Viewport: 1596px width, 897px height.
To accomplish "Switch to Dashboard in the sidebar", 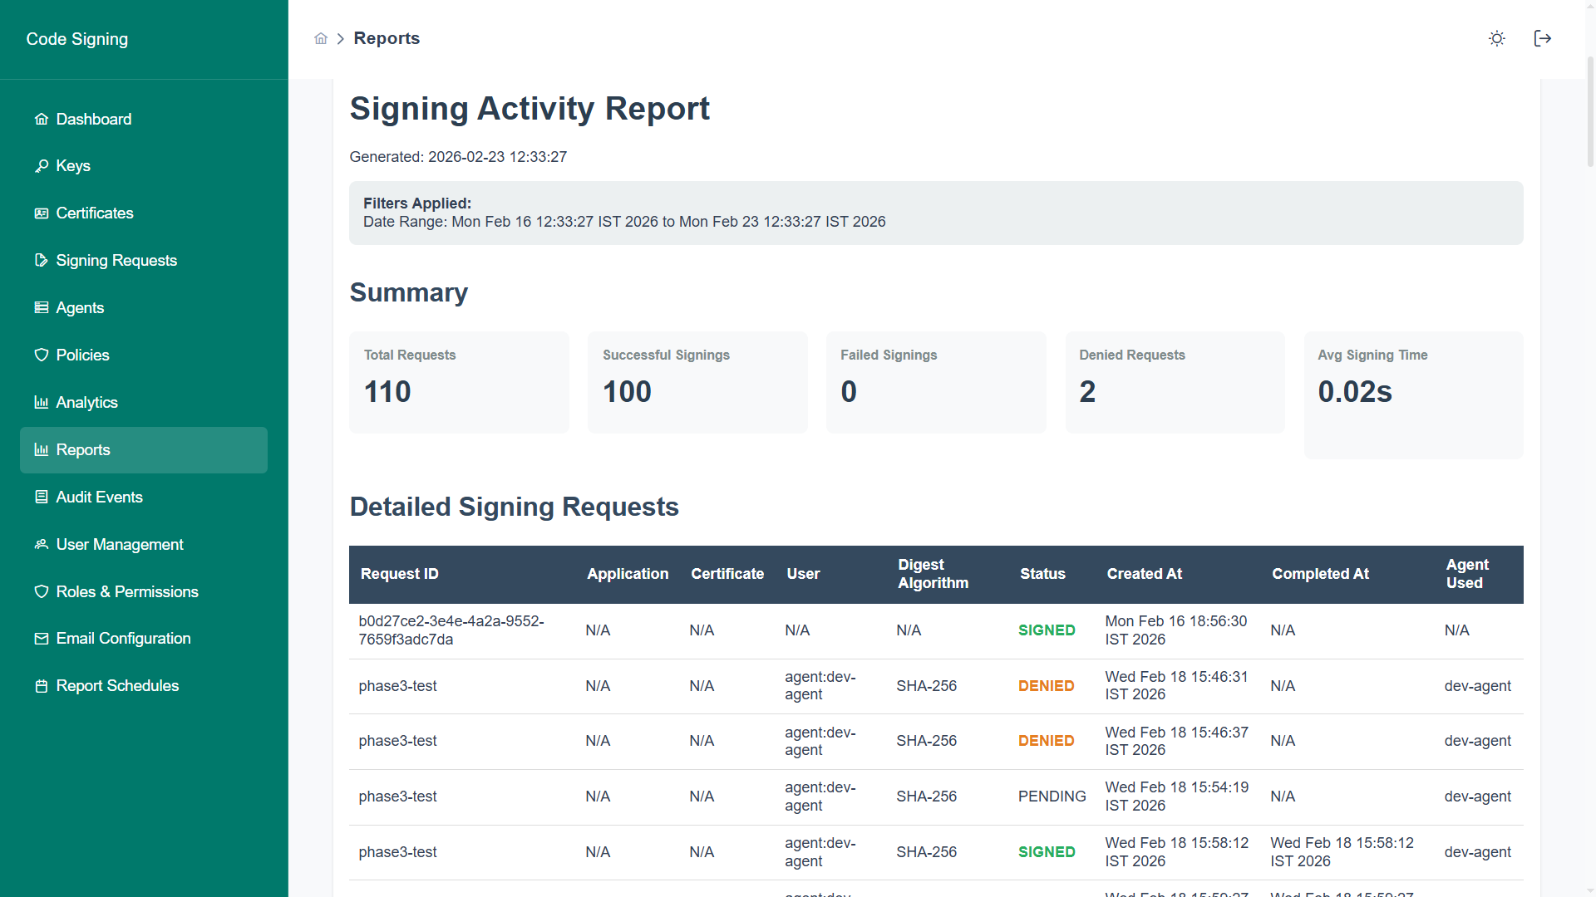I will [93, 119].
